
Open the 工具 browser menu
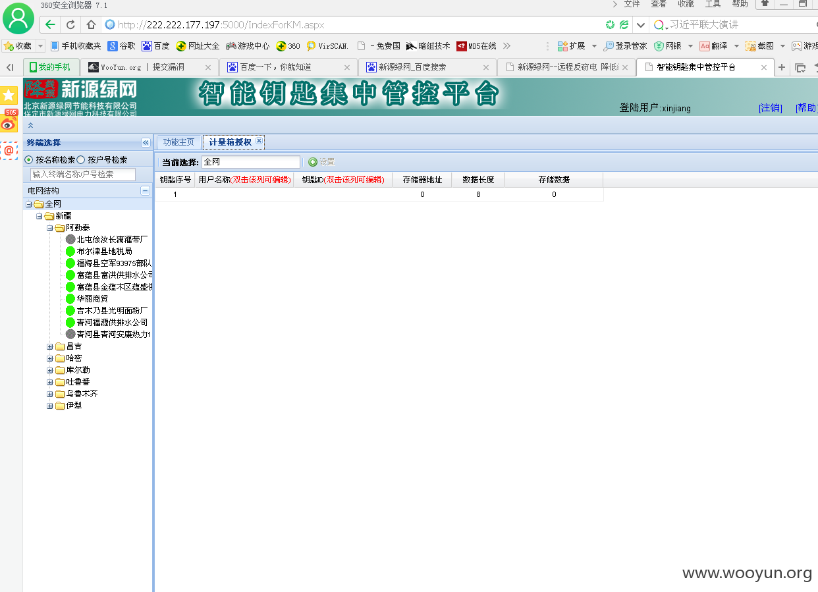point(713,4)
